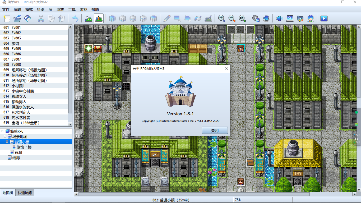Select the Rectangle drawing tool
This screenshot has height=203, width=361.
(177, 19)
